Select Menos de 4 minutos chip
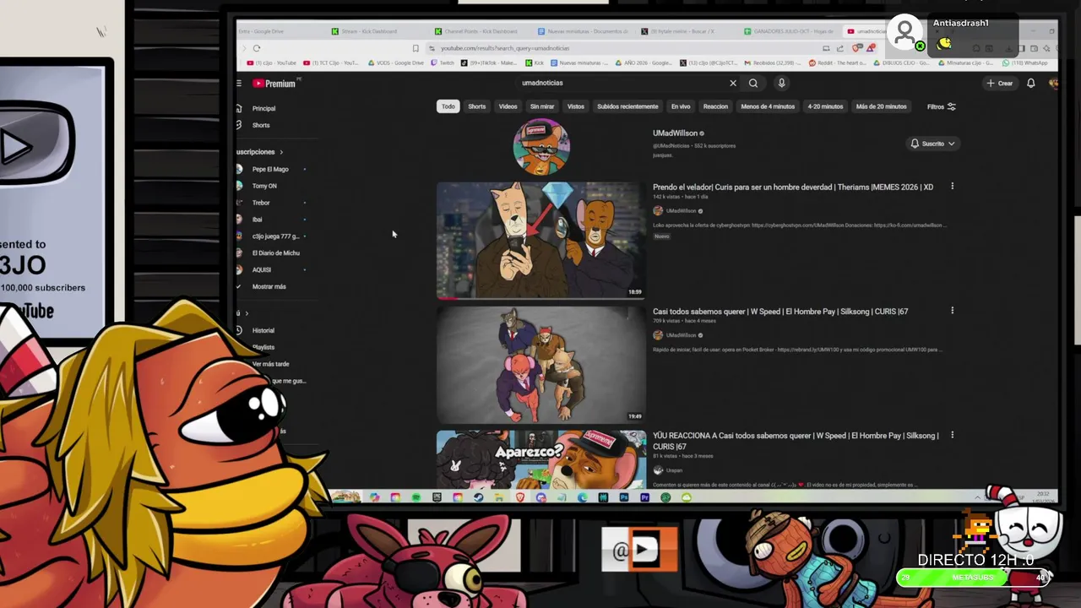This screenshot has width=1081, height=608. (768, 106)
